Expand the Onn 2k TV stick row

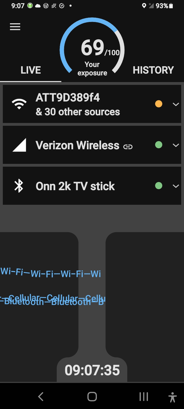176,186
